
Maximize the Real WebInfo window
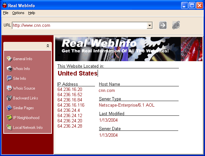coord(192,6)
